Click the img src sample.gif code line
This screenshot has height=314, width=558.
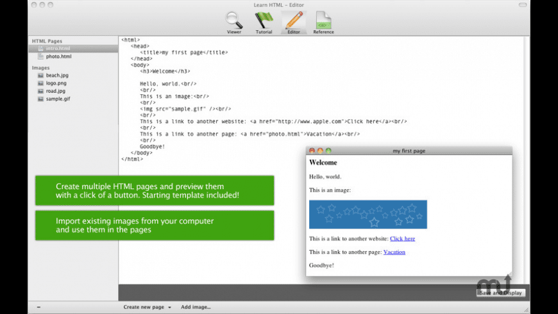click(185, 109)
